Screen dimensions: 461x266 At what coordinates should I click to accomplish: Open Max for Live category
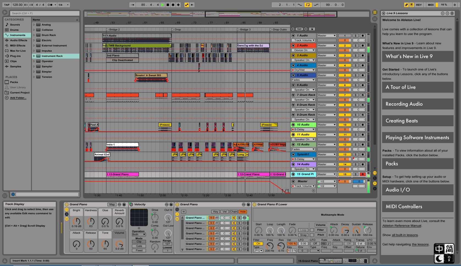click(x=18, y=51)
